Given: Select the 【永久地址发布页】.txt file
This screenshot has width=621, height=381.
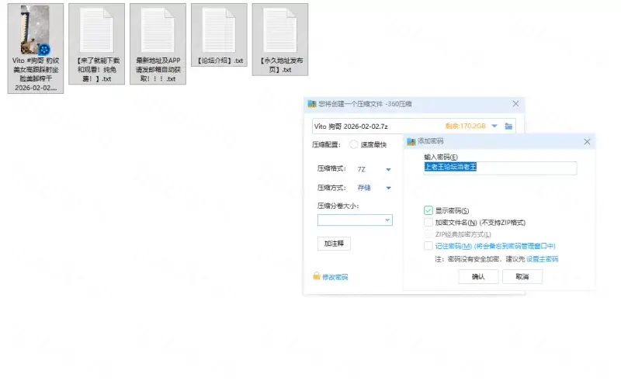Looking at the screenshot, I should (280, 40).
